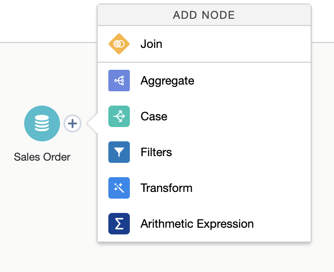The height and width of the screenshot is (272, 334).
Task: Click the Sales Order node label
Action: [x=42, y=157]
